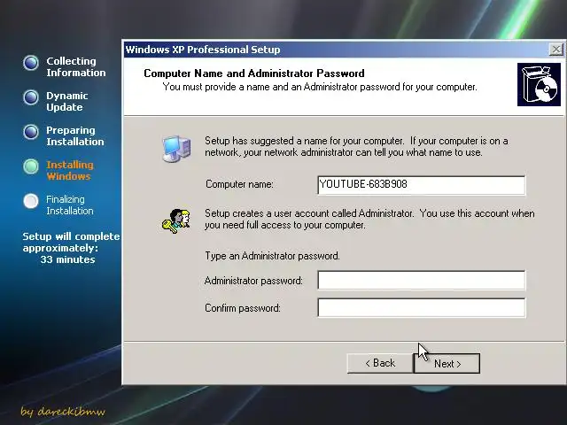Click the 'Administrator password:' label

pos(253,281)
